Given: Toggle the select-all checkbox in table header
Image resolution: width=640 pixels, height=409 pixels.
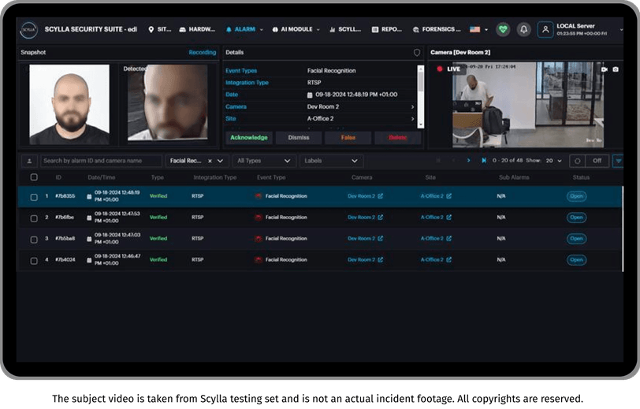Looking at the screenshot, I should (x=34, y=177).
